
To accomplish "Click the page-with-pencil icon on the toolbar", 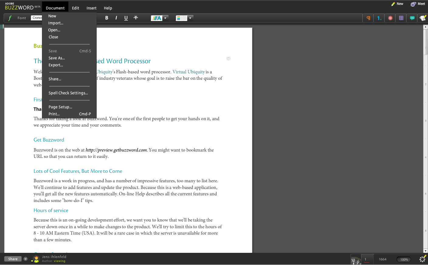I will click(423, 18).
